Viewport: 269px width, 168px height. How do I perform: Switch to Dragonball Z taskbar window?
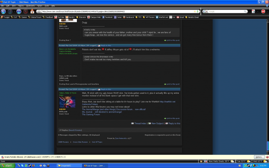point(69,166)
